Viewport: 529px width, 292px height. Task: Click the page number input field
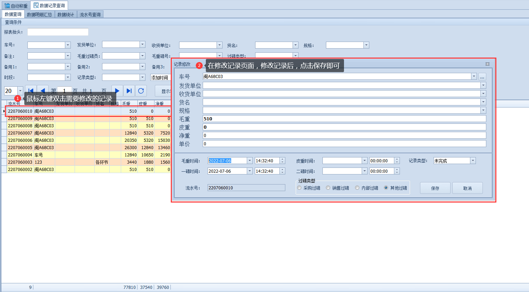pos(64,91)
